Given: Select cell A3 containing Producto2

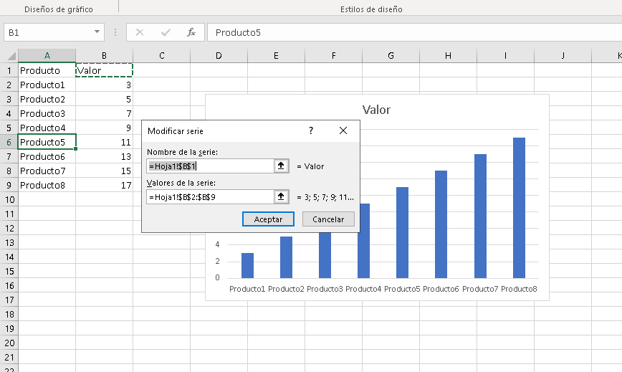Looking at the screenshot, I should pyautogui.click(x=47, y=99).
